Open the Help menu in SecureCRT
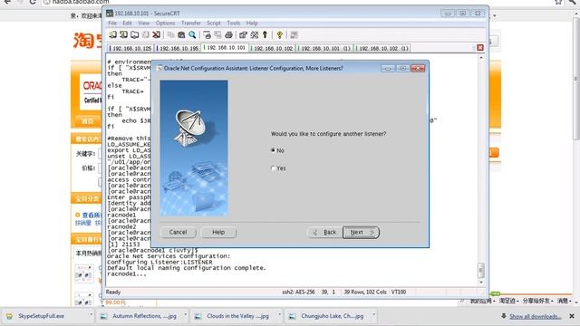 click(x=252, y=23)
